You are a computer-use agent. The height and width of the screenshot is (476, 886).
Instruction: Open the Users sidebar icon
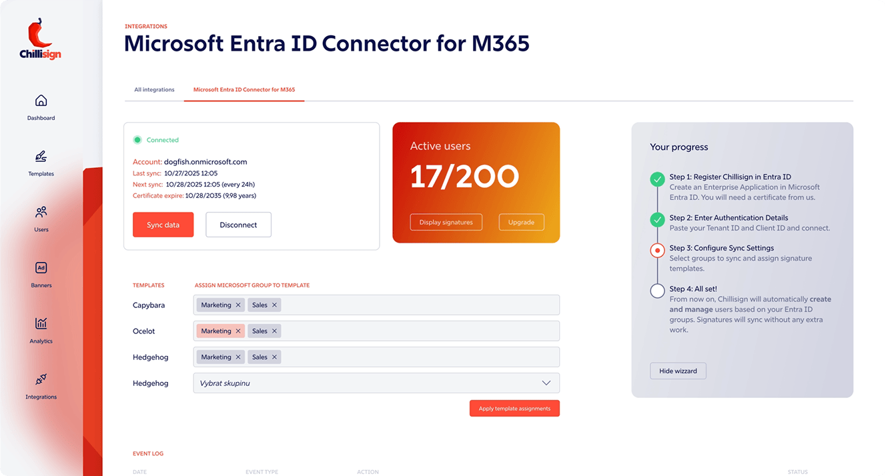tap(41, 213)
